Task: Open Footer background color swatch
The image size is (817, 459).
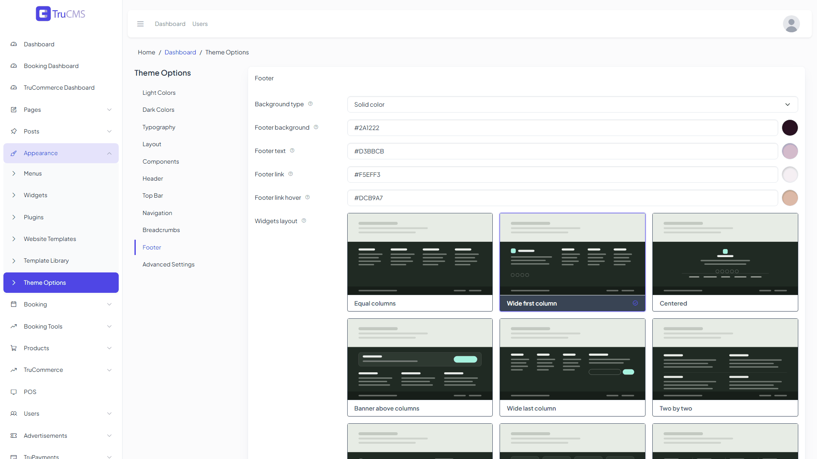Action: [790, 127]
